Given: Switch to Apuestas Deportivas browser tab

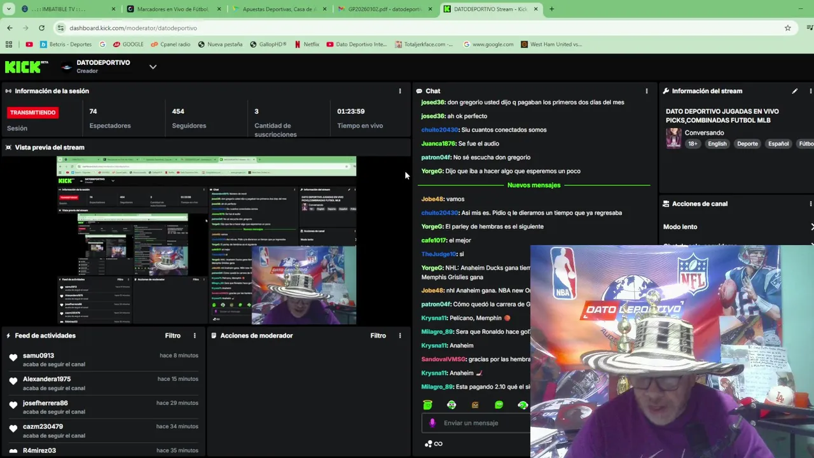Looking at the screenshot, I should click(x=278, y=9).
